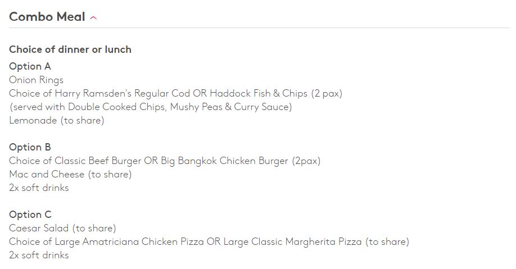Click the 'Choice of dinner or lunch' subheading
Image resolution: width=516 pixels, height=269 pixels.
[70, 49]
